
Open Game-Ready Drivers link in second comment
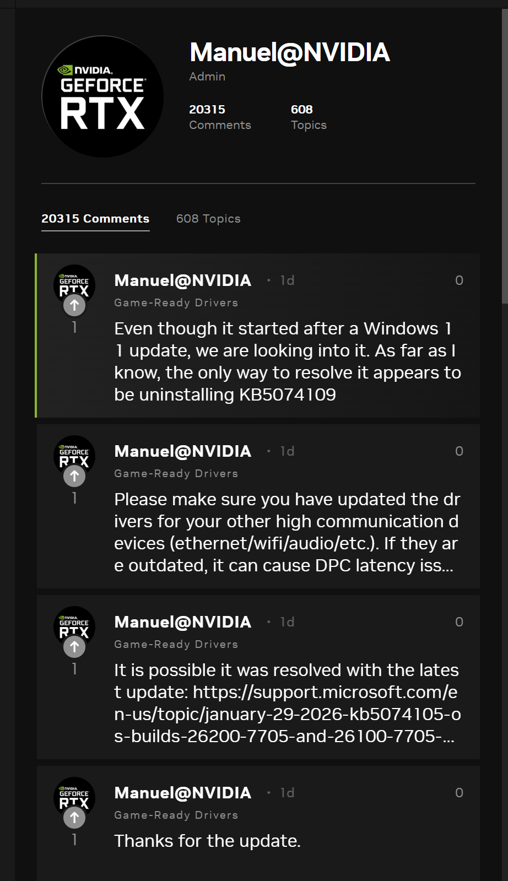point(176,473)
